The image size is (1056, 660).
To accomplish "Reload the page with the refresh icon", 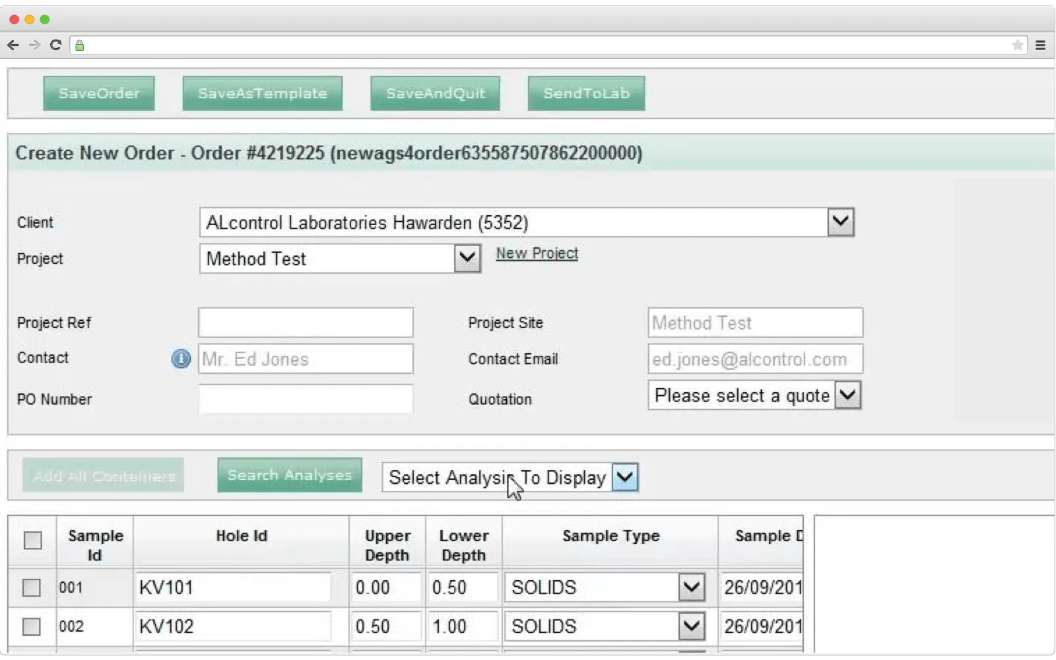I will click(x=56, y=45).
